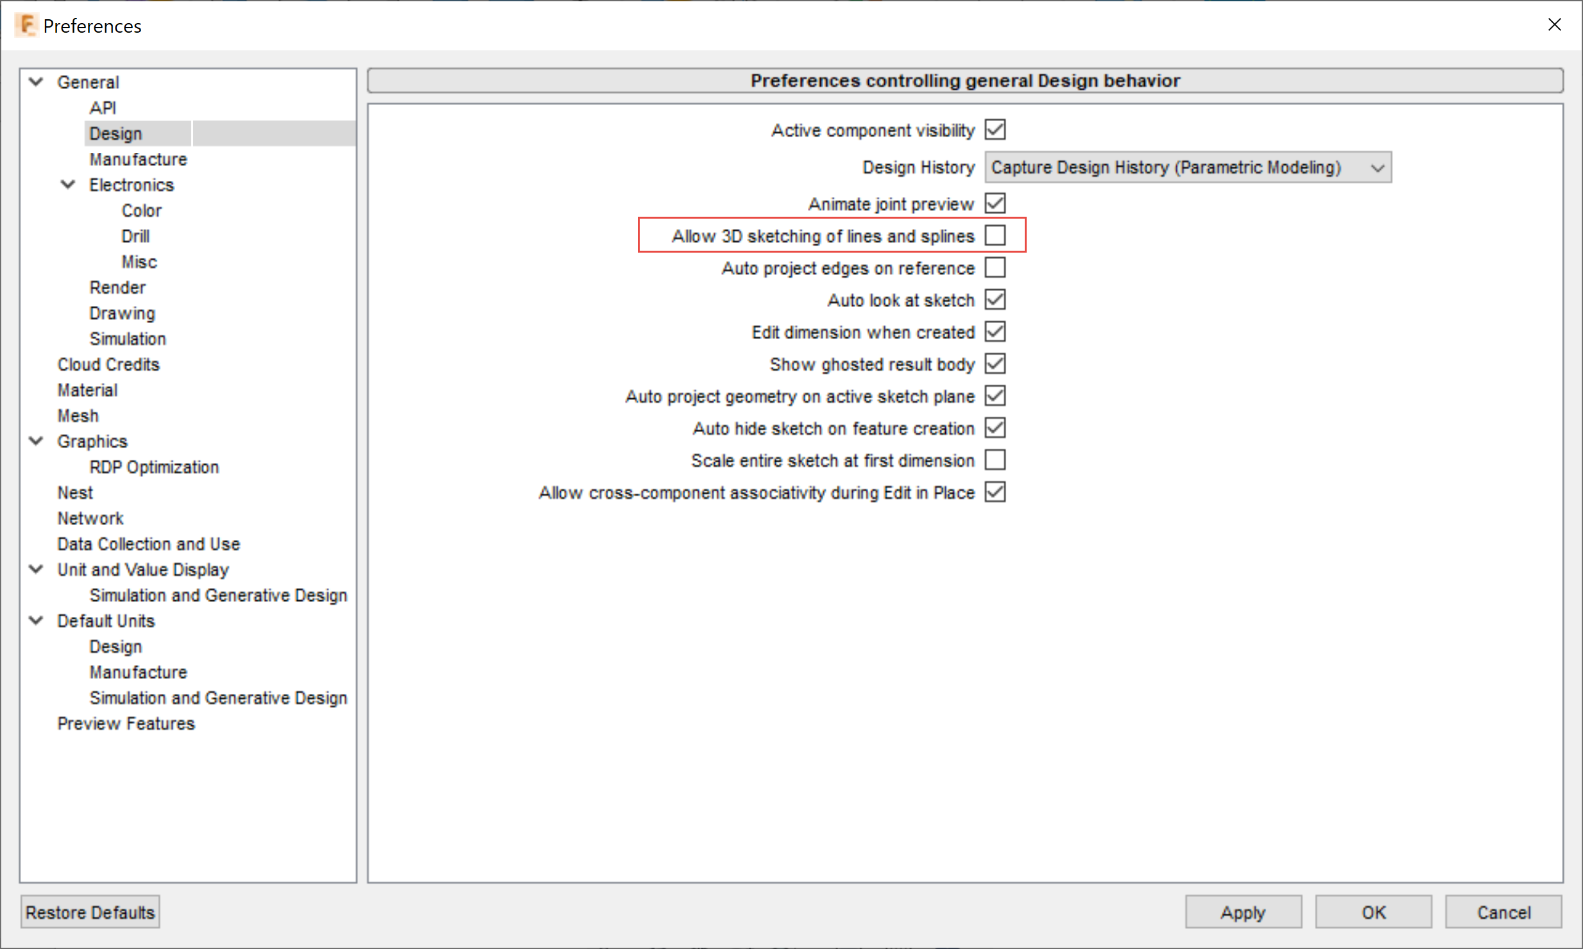
Task: Enable Scale entire sketch at first dimension
Action: point(995,460)
